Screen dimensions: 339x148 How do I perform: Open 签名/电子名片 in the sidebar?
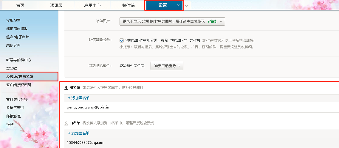click(18, 37)
